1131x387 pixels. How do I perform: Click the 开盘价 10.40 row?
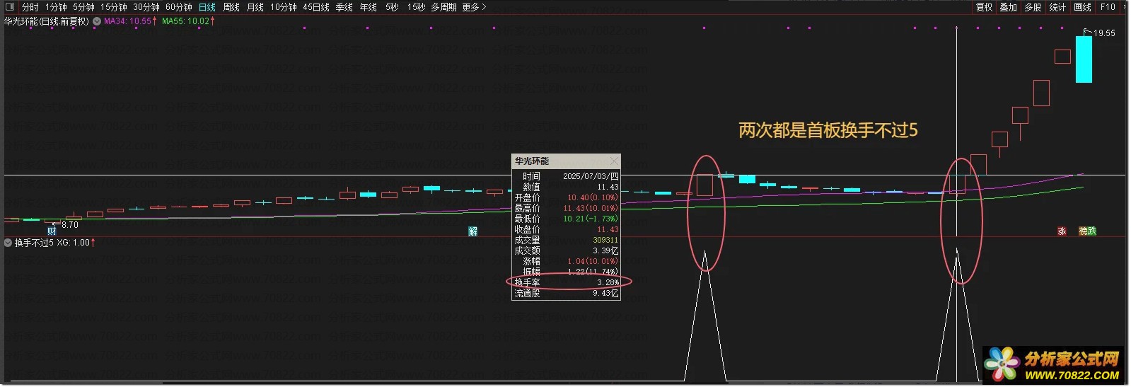(x=567, y=197)
